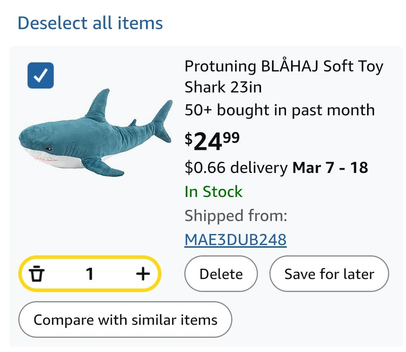406x352 pixels.
Task: Click the Save for later button
Action: [x=329, y=274]
